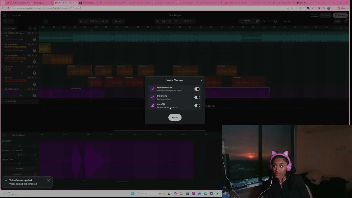This screenshot has height=198, width=352.
Task: Toggle the mastering preset switch
Action: (258, 21)
